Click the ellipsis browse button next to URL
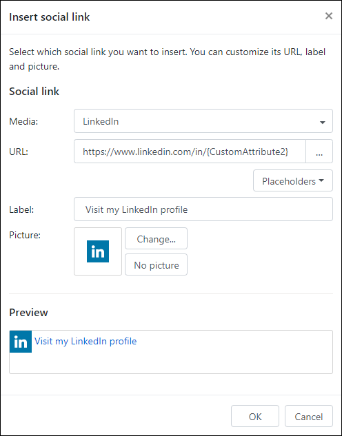 (x=319, y=152)
